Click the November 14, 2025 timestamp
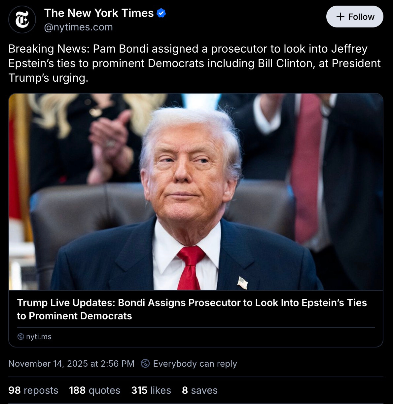The height and width of the screenshot is (404, 393). point(71,364)
